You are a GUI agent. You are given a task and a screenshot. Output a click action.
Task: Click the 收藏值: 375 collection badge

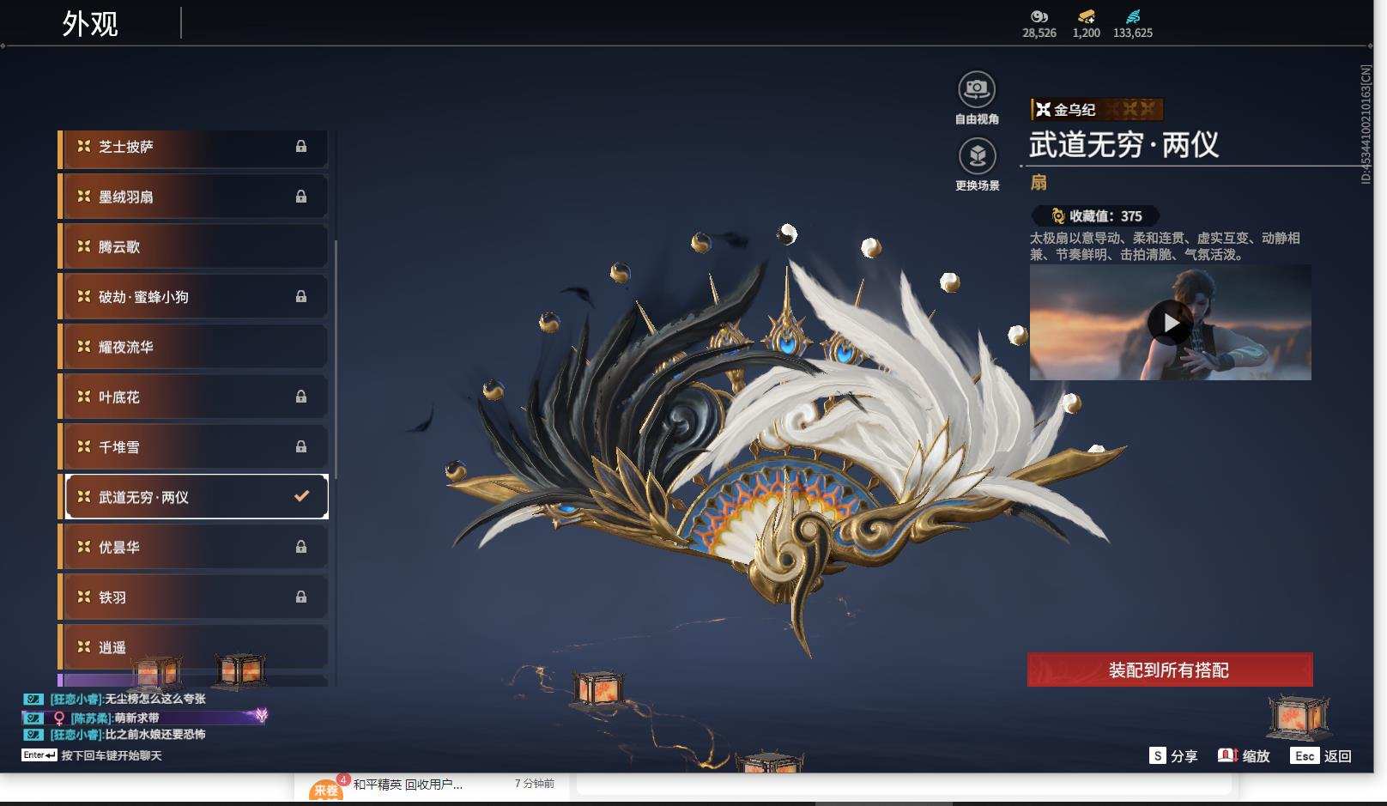point(1096,216)
